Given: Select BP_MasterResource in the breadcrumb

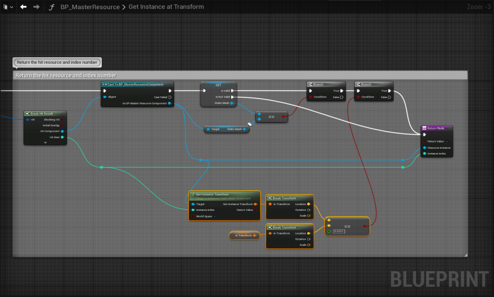Looking at the screenshot, I should (90, 7).
